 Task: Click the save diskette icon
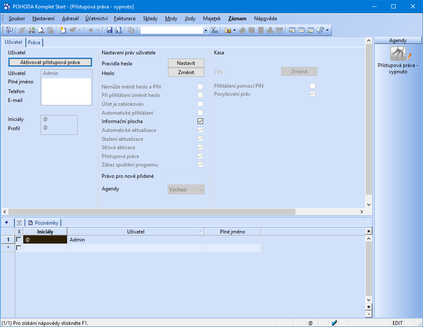109,30
